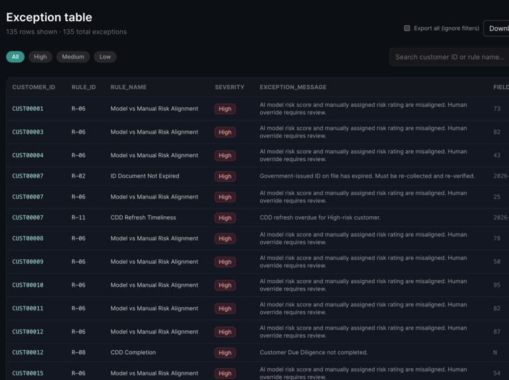Click the Model vs Manual Risk Alignment in the CUST00003 row
The width and height of the screenshot is (509, 380).
[x=154, y=132]
